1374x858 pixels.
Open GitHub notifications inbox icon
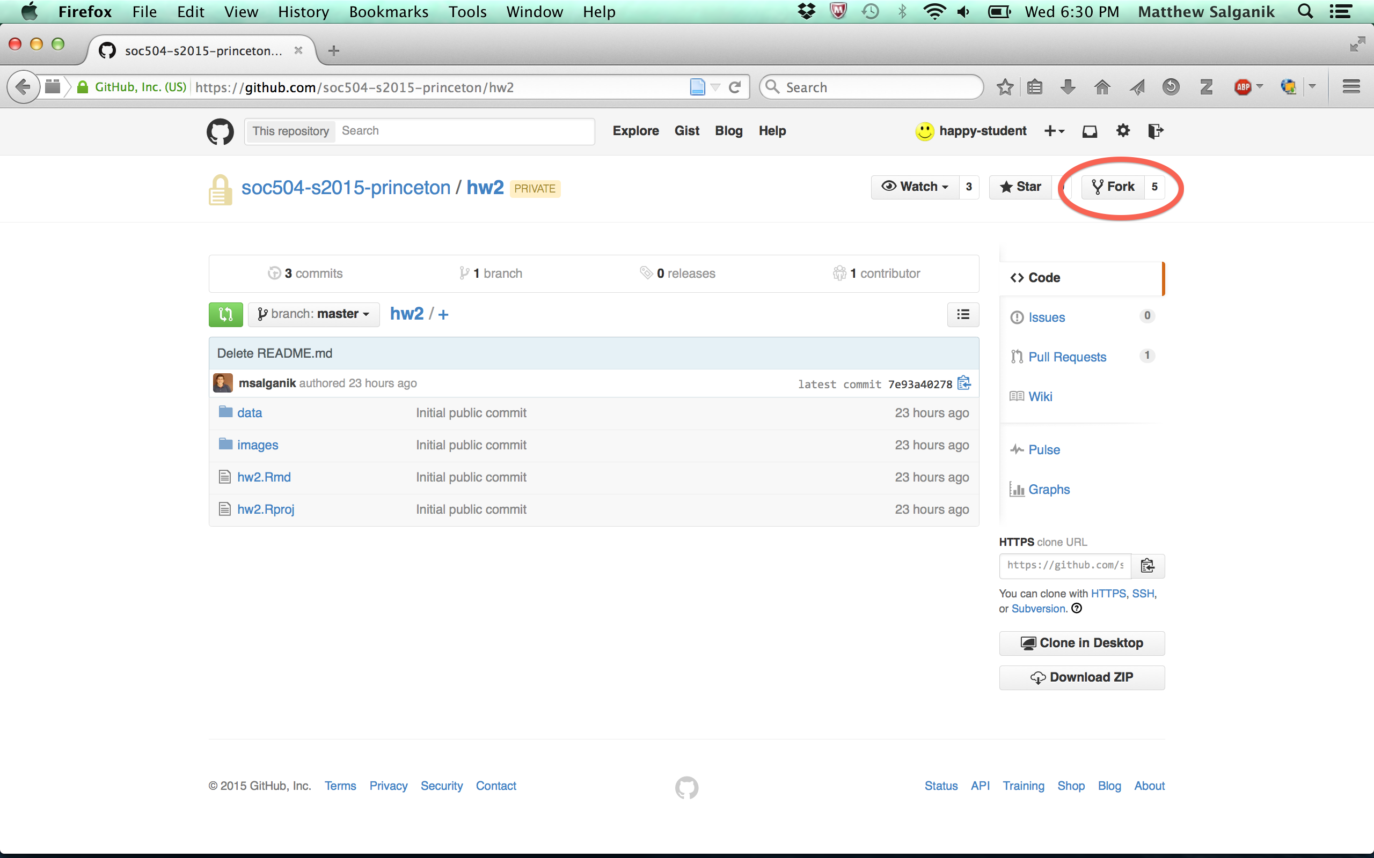pyautogui.click(x=1089, y=131)
